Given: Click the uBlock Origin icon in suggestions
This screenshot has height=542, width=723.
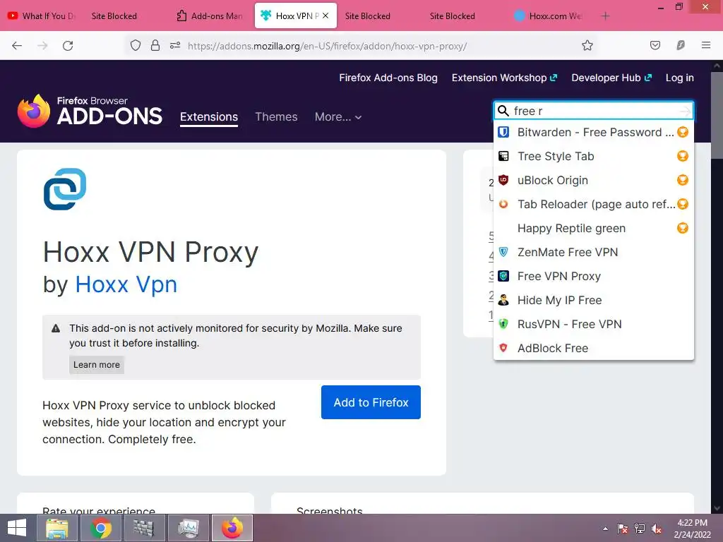Looking at the screenshot, I should click(x=503, y=180).
